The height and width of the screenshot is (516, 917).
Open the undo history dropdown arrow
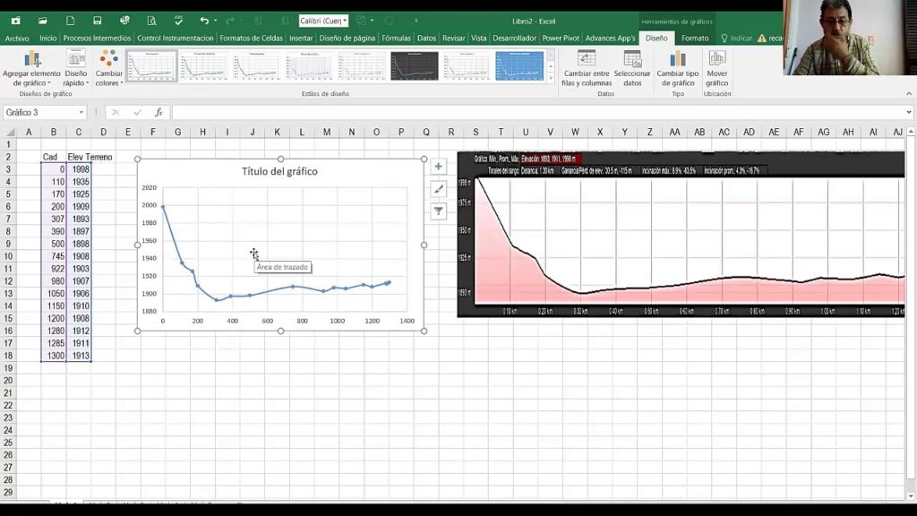215,21
